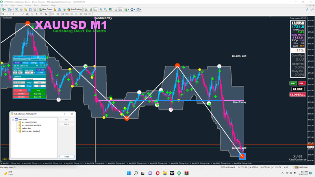
Task: Open the Insert menu
Action: [x=20, y=6]
